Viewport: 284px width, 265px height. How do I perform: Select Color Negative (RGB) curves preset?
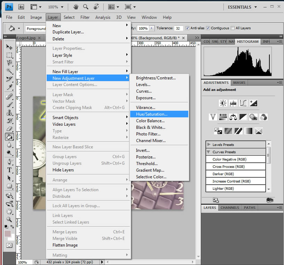coord(236,159)
